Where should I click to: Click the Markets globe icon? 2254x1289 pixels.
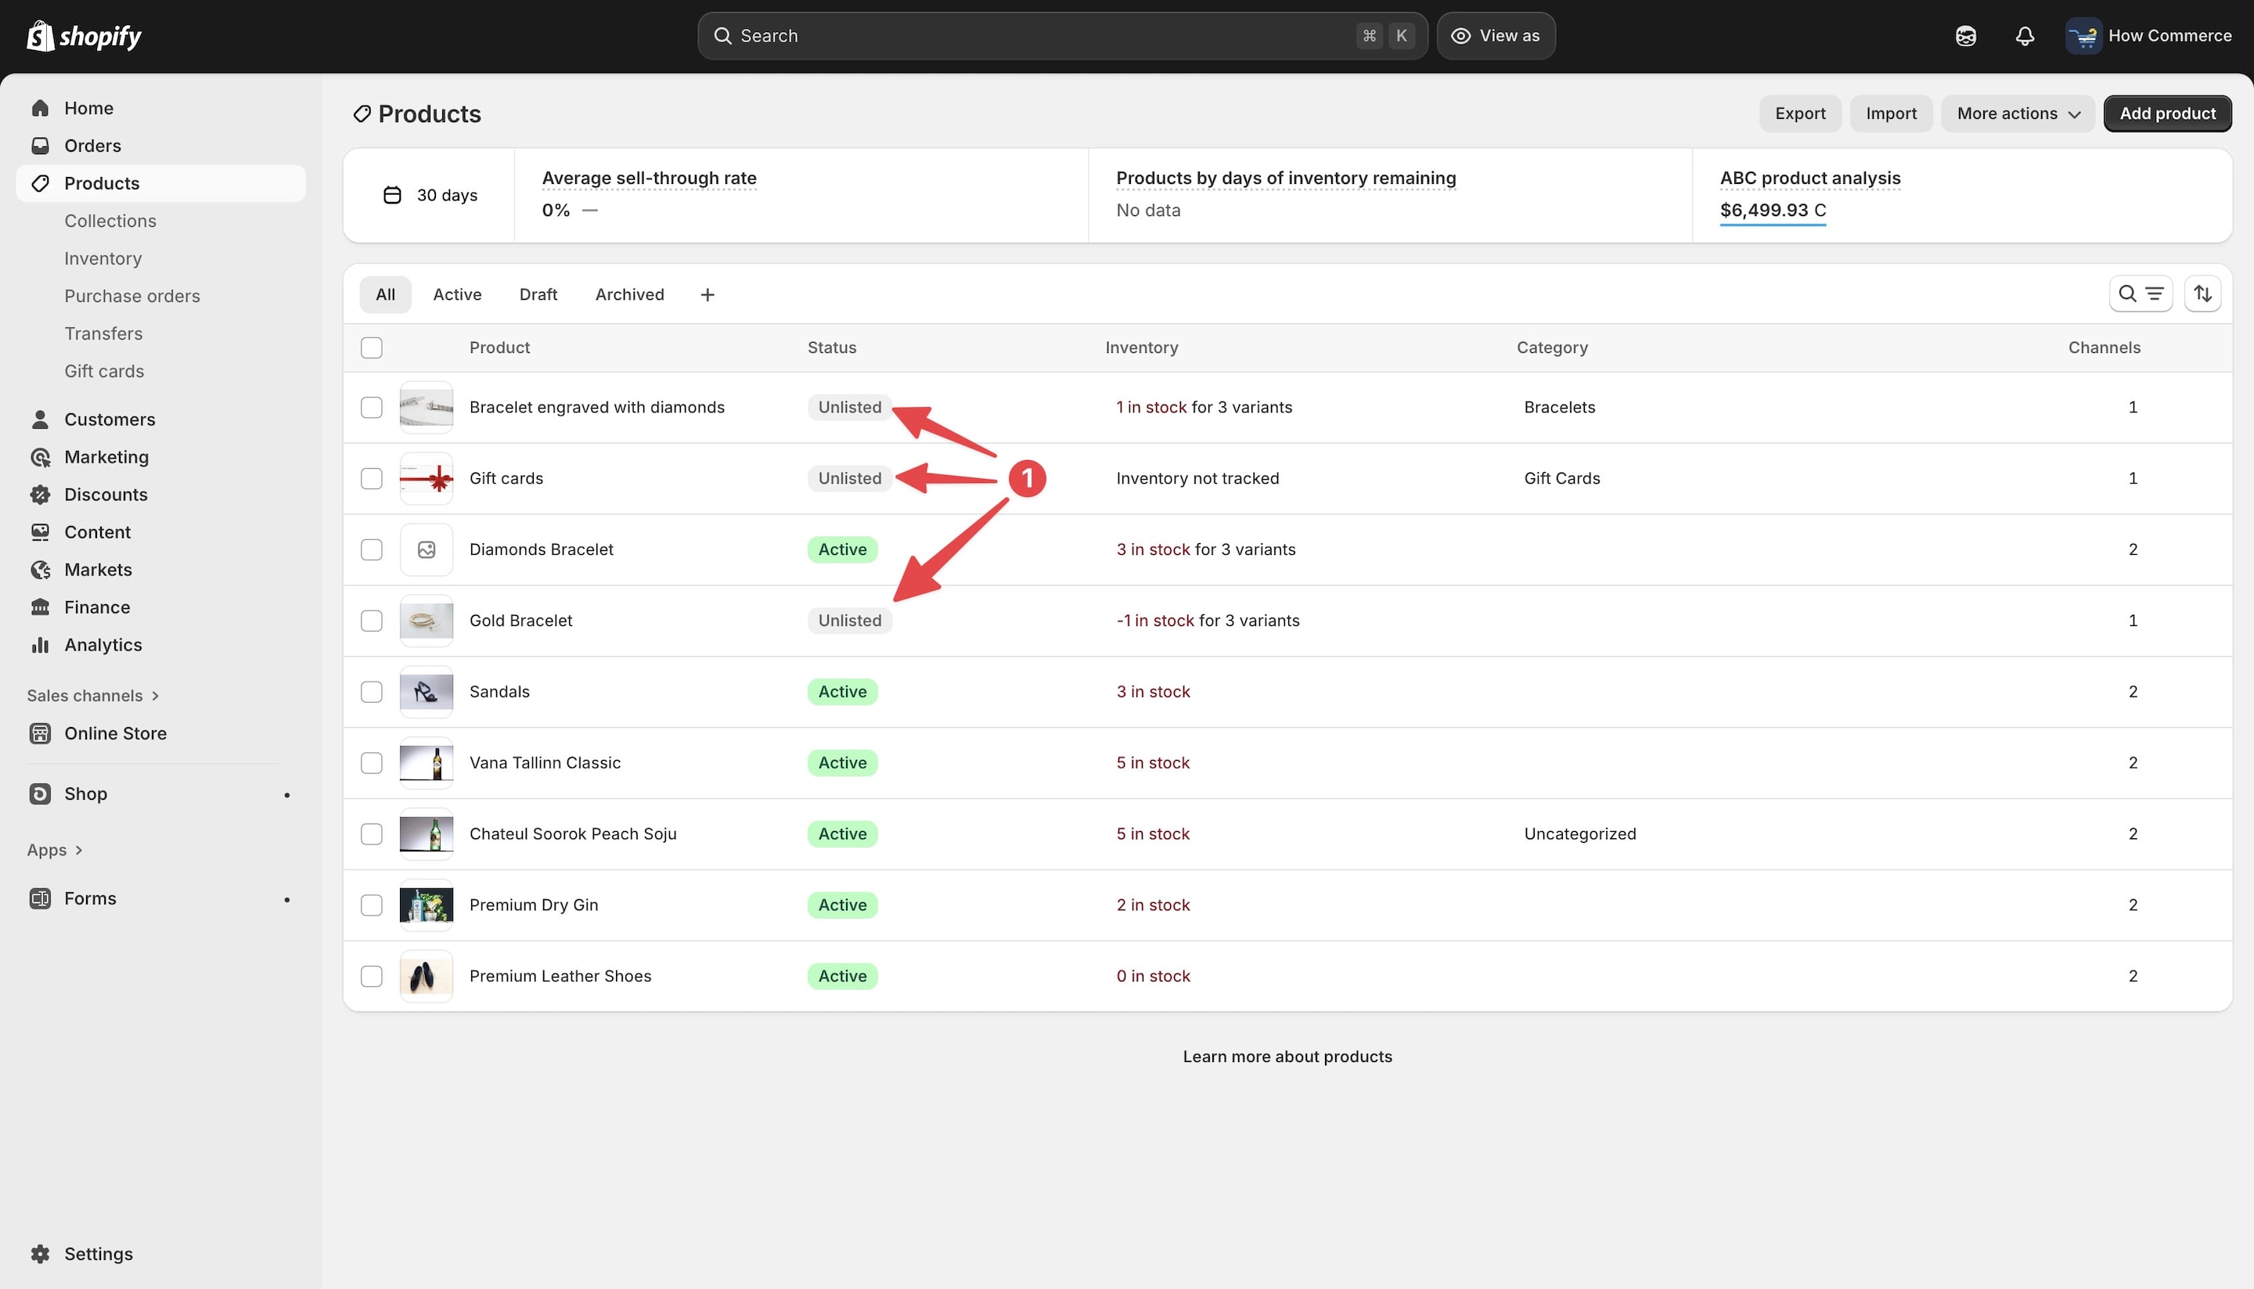click(40, 570)
